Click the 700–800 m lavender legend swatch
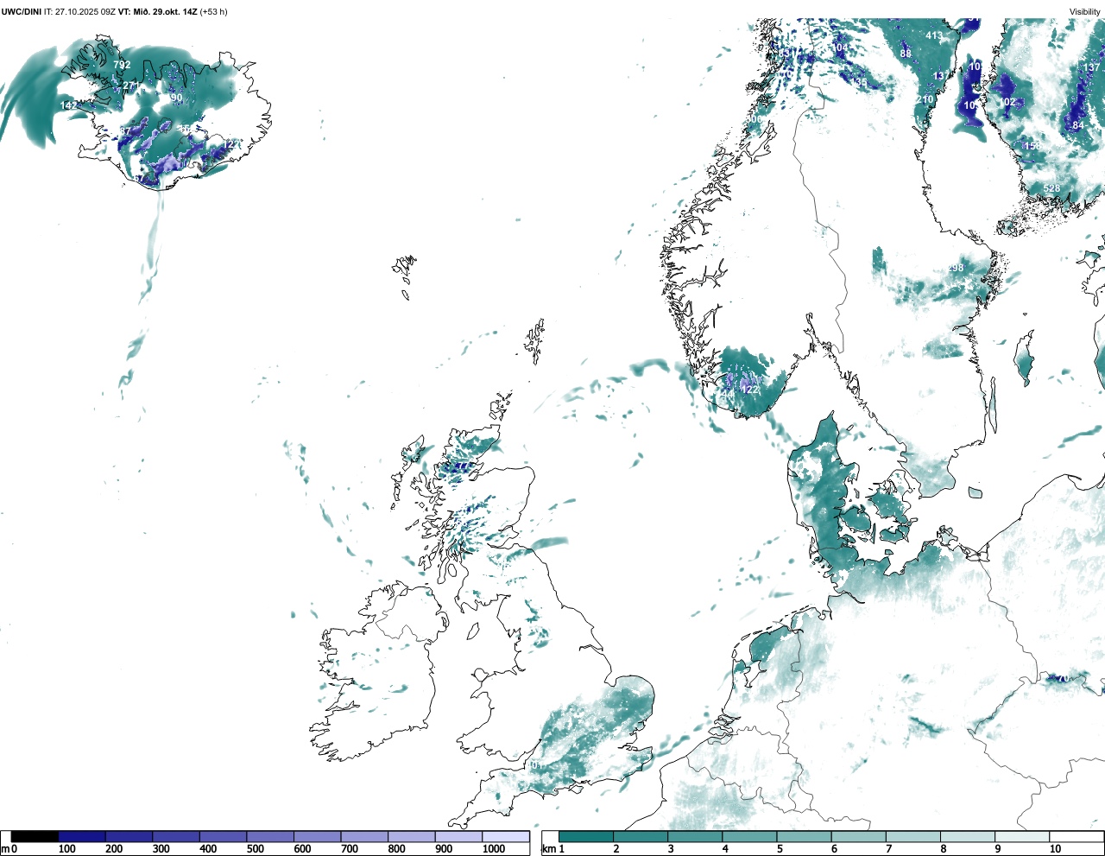 coord(364,836)
